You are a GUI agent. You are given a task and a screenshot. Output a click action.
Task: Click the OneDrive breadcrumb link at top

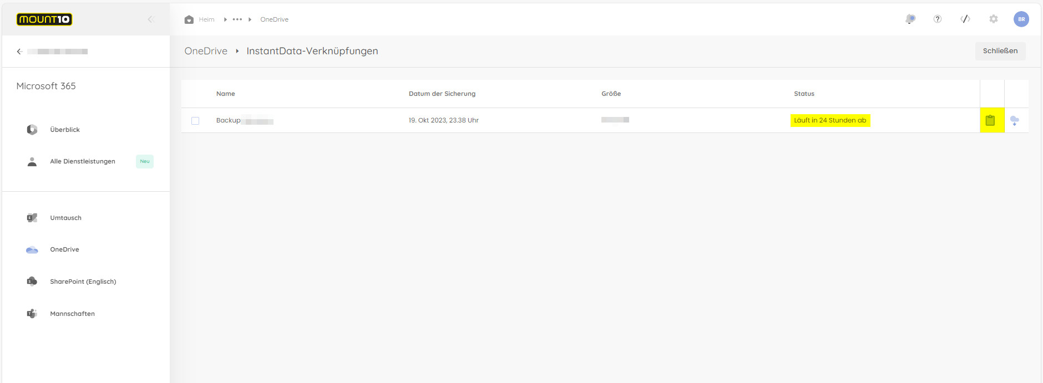point(274,19)
